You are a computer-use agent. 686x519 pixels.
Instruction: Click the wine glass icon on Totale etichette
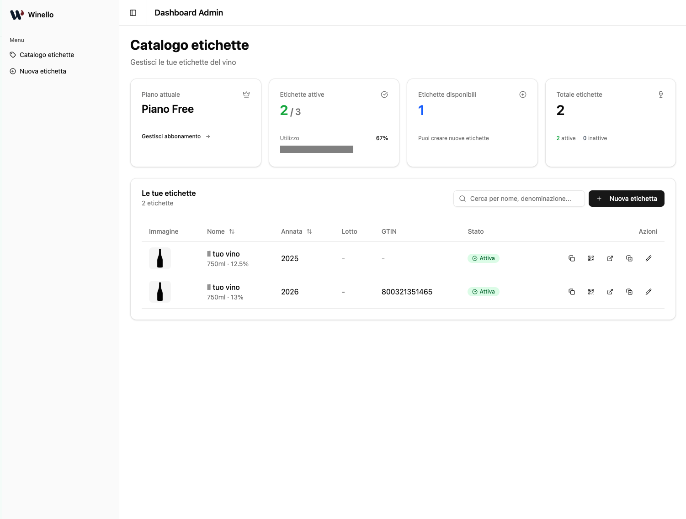[x=660, y=94]
